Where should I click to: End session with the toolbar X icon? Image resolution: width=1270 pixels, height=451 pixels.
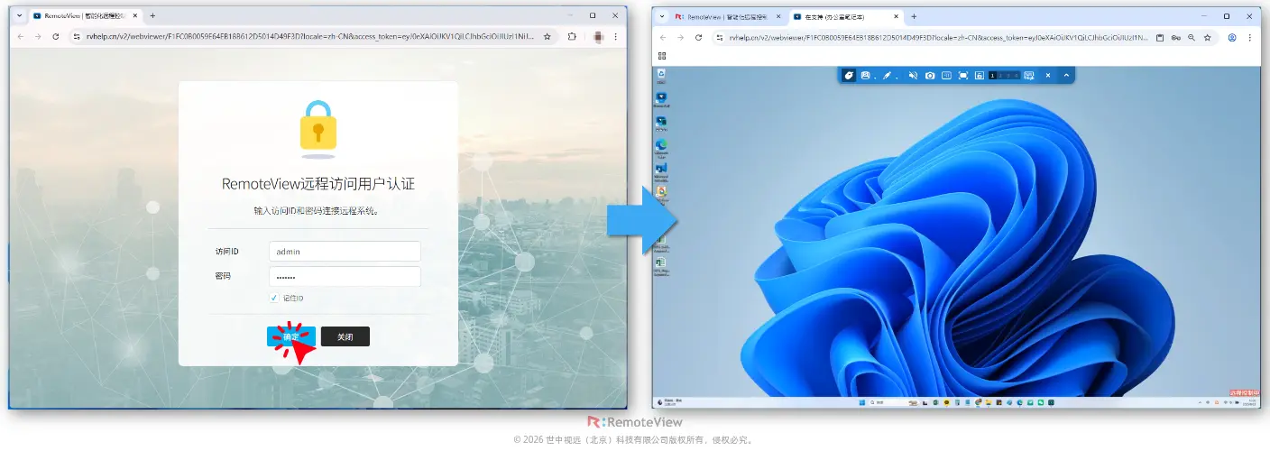coord(1048,75)
